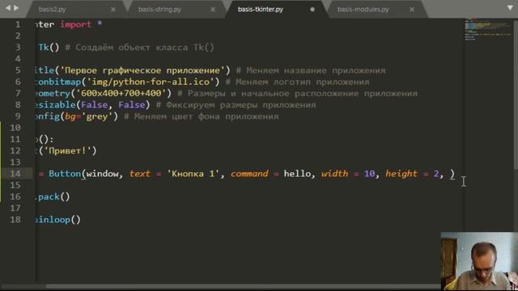Image resolution: width=518 pixels, height=291 pixels.
Task: Click the 'height' parameter on line 14
Action: (x=401, y=174)
